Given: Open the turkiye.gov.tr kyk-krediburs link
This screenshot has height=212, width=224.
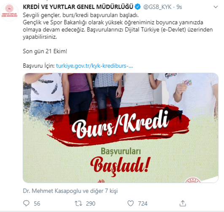Looking at the screenshot, I should pos(94,66).
